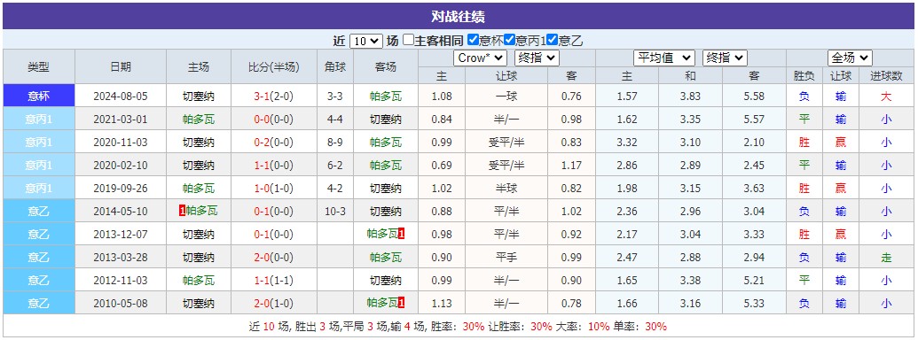Image resolution: width=918 pixels, height=340 pixels.
Task: Click the 比分(半场) column header
Action: (x=274, y=66)
